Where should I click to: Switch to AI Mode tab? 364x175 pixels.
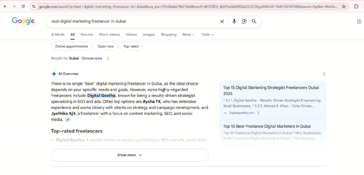58,34
